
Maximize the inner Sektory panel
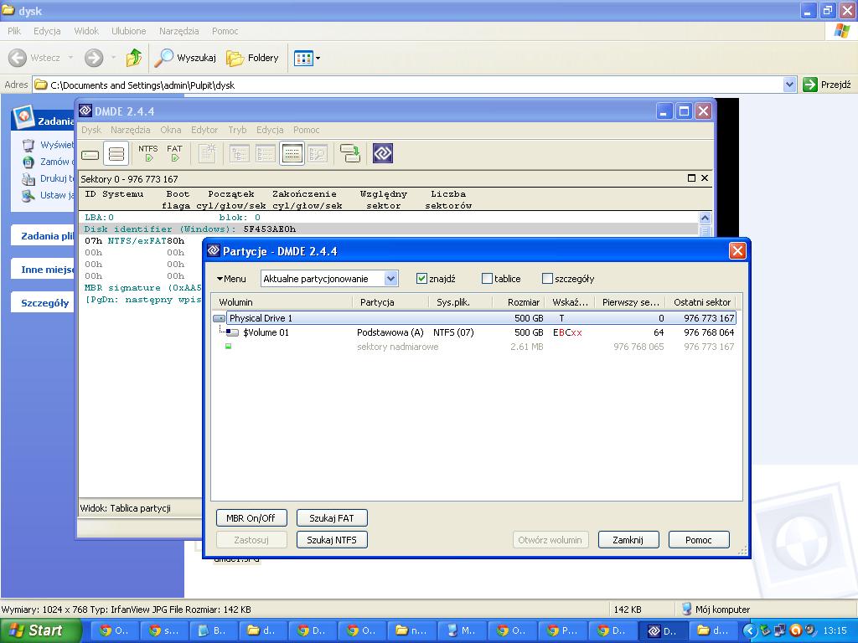[691, 178]
